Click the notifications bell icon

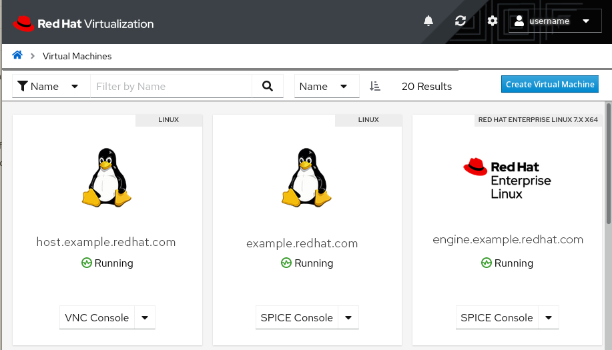pyautogui.click(x=428, y=21)
